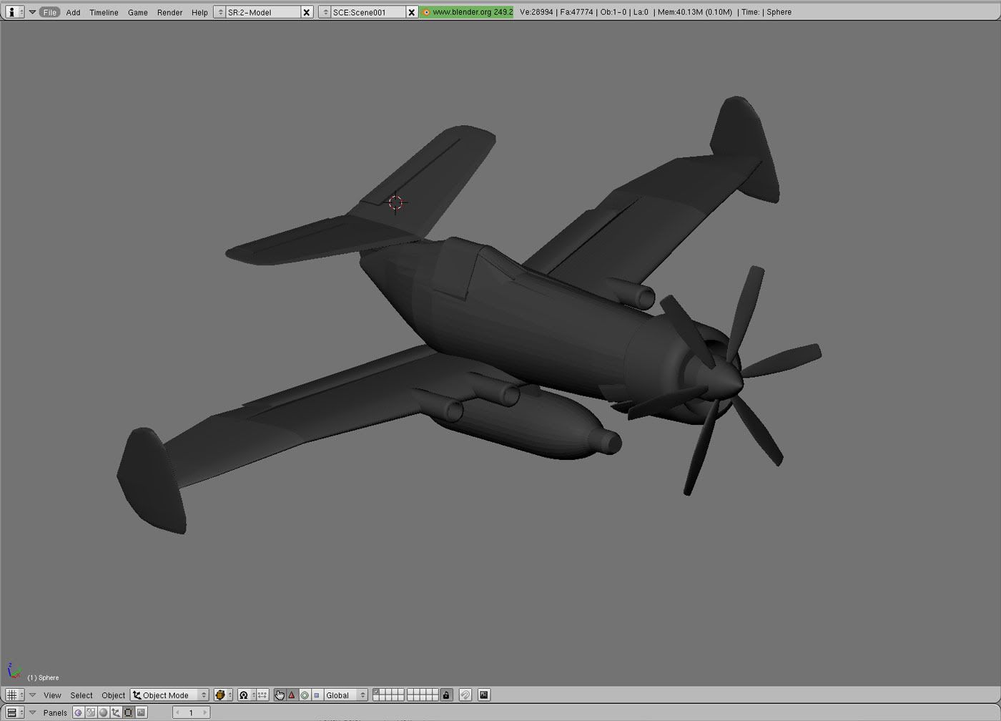The height and width of the screenshot is (721, 1001).
Task: Toggle move object centers only
Action: [262, 695]
